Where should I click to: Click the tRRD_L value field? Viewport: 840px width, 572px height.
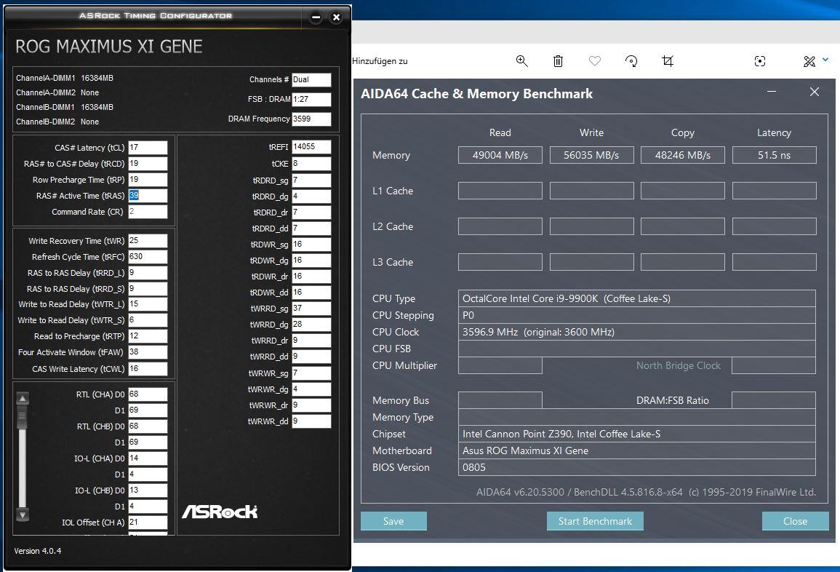coord(148,273)
